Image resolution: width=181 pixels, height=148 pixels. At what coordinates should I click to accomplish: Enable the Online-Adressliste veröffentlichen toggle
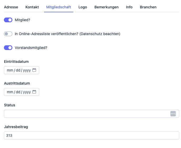click(x=8, y=34)
